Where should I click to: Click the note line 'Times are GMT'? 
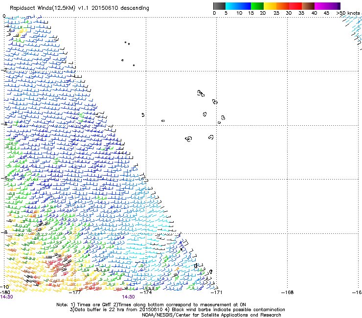(x=94, y=305)
